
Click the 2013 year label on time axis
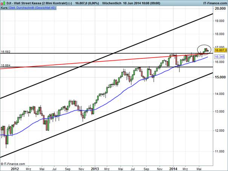[x=95, y=169]
